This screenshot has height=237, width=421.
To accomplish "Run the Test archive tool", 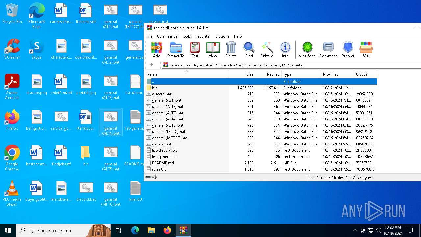I will pos(195,50).
